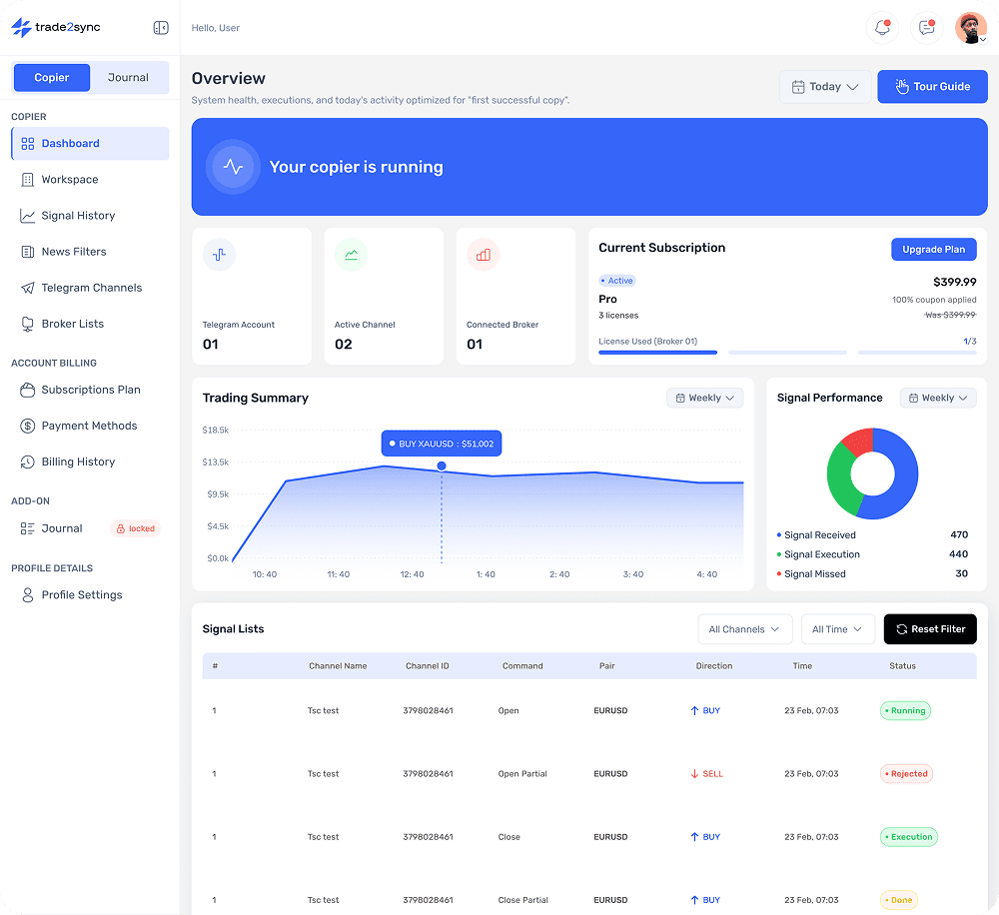The image size is (999, 915).
Task: Click the Channel ID column header
Action: pyautogui.click(x=428, y=666)
